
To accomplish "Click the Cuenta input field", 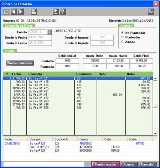I will [x=38, y=32].
